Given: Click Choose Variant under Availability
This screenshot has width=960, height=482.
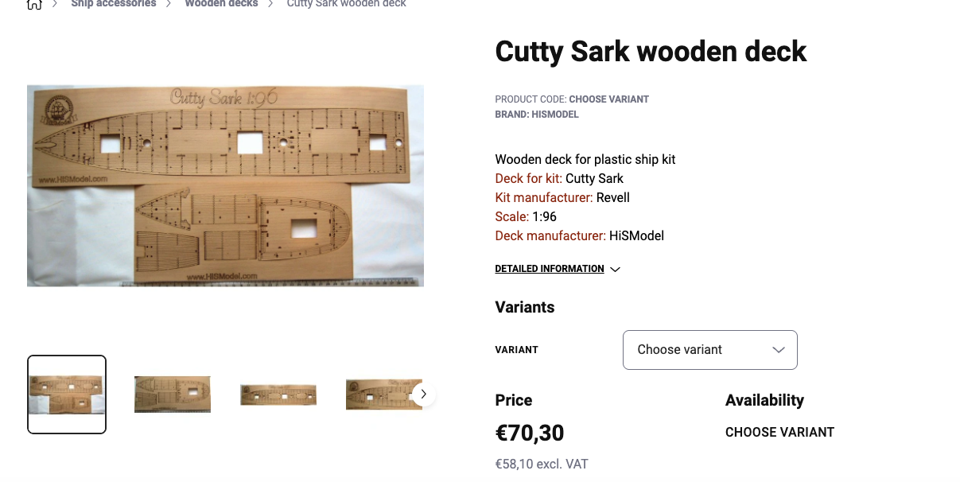Looking at the screenshot, I should coord(779,433).
